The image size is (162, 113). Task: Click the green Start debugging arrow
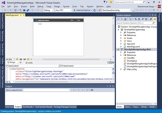click(x=75, y=10)
